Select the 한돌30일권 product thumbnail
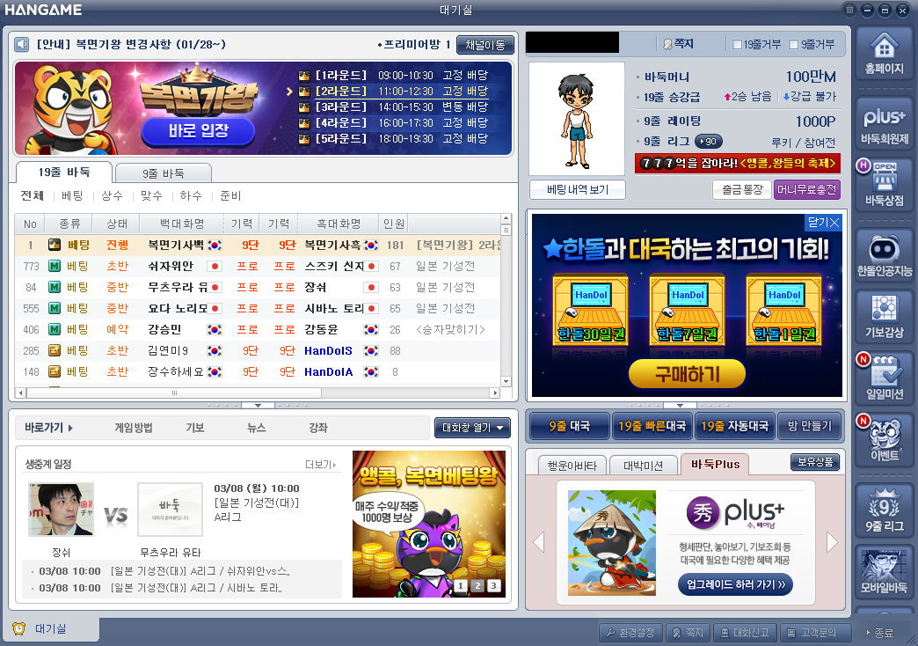 pyautogui.click(x=590, y=309)
